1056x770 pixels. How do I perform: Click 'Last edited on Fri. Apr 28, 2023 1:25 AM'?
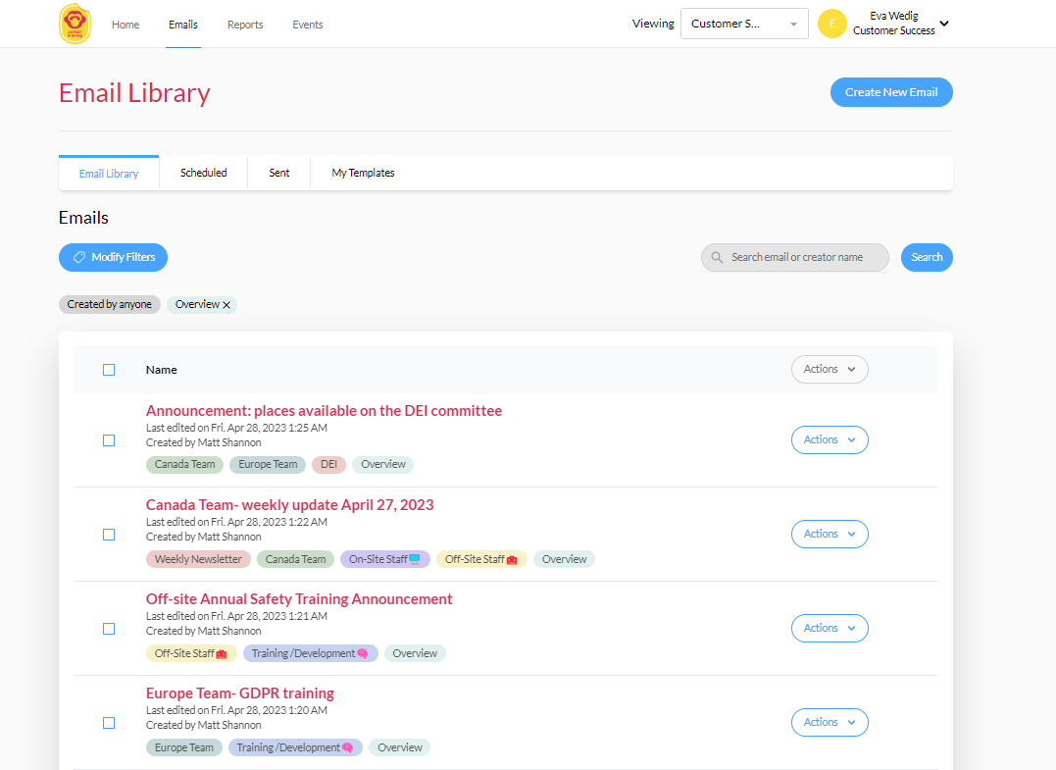pos(236,428)
